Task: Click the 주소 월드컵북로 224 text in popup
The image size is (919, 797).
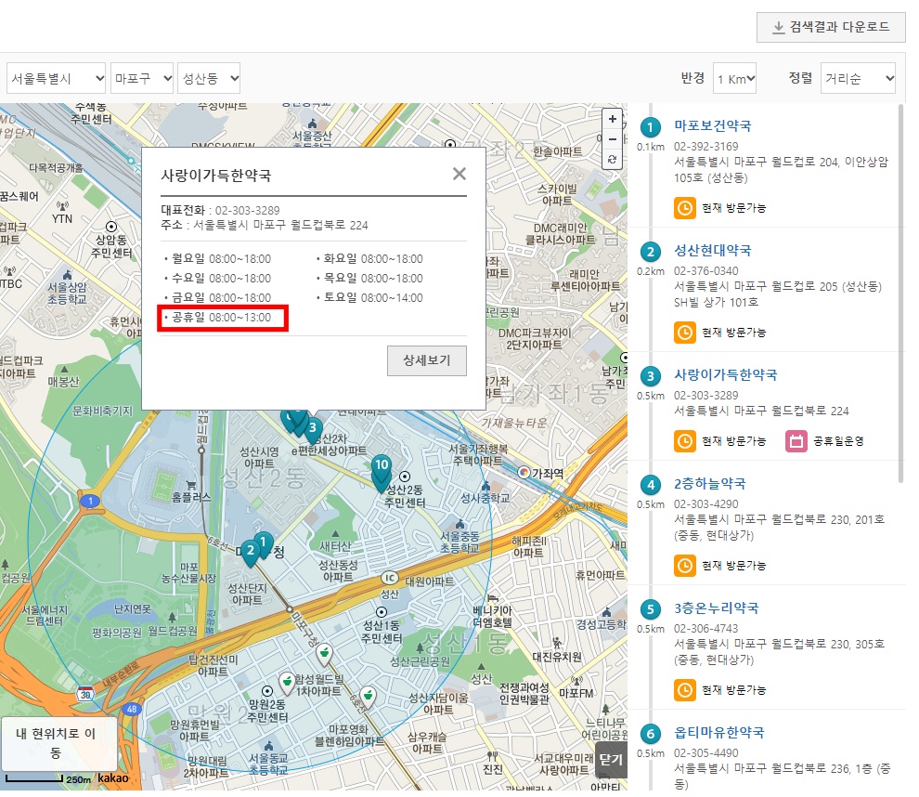Action: [x=265, y=225]
